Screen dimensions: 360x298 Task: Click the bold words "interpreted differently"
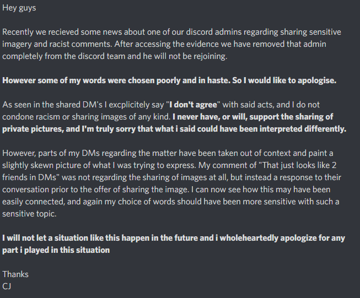coord(302,127)
